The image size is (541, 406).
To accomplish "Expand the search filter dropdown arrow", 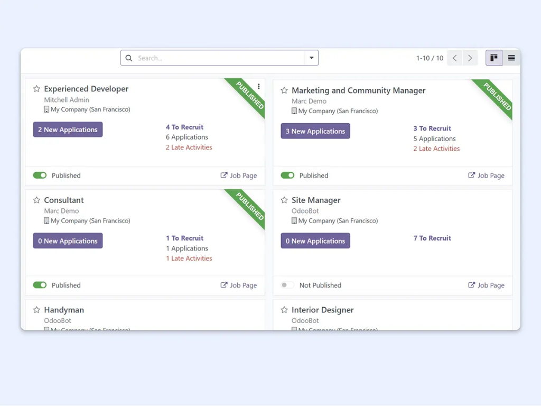I will coord(312,58).
